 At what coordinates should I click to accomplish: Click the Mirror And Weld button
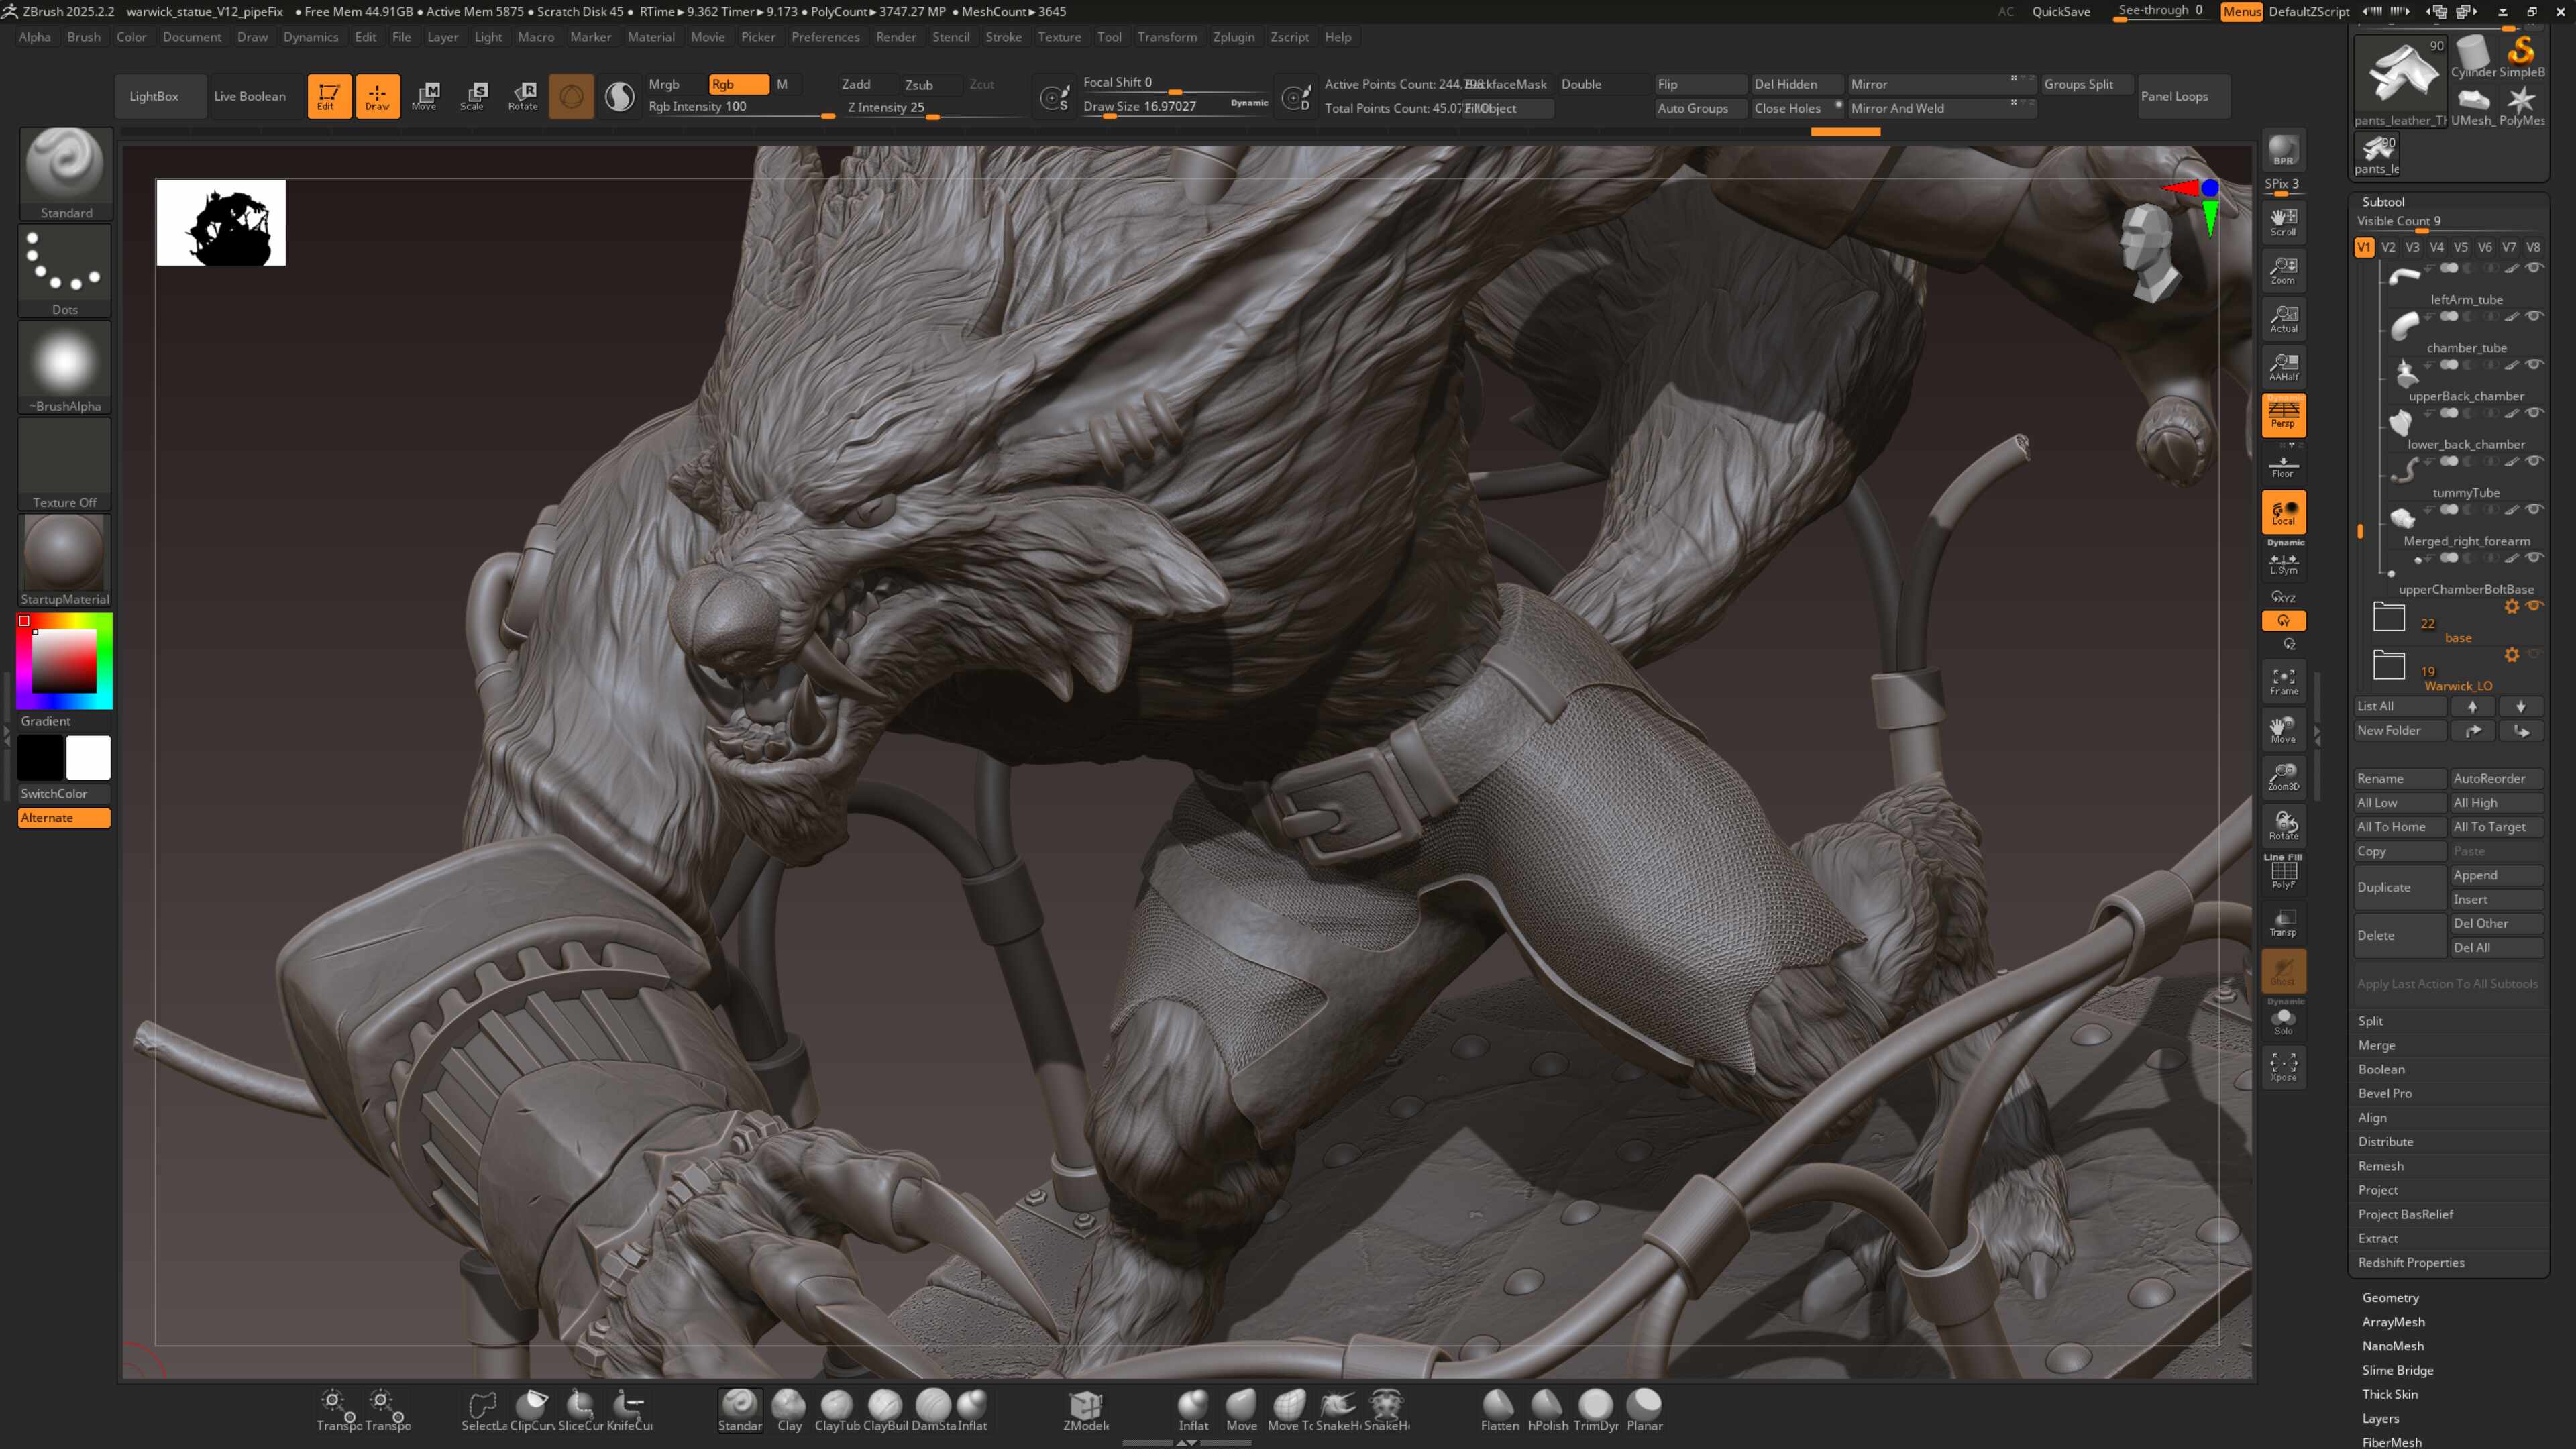point(1897,108)
